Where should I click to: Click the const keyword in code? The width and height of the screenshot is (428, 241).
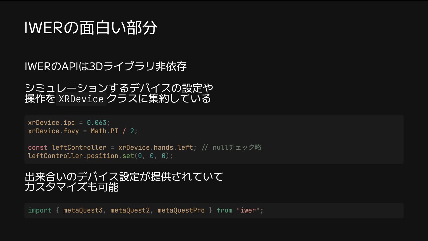(38, 147)
